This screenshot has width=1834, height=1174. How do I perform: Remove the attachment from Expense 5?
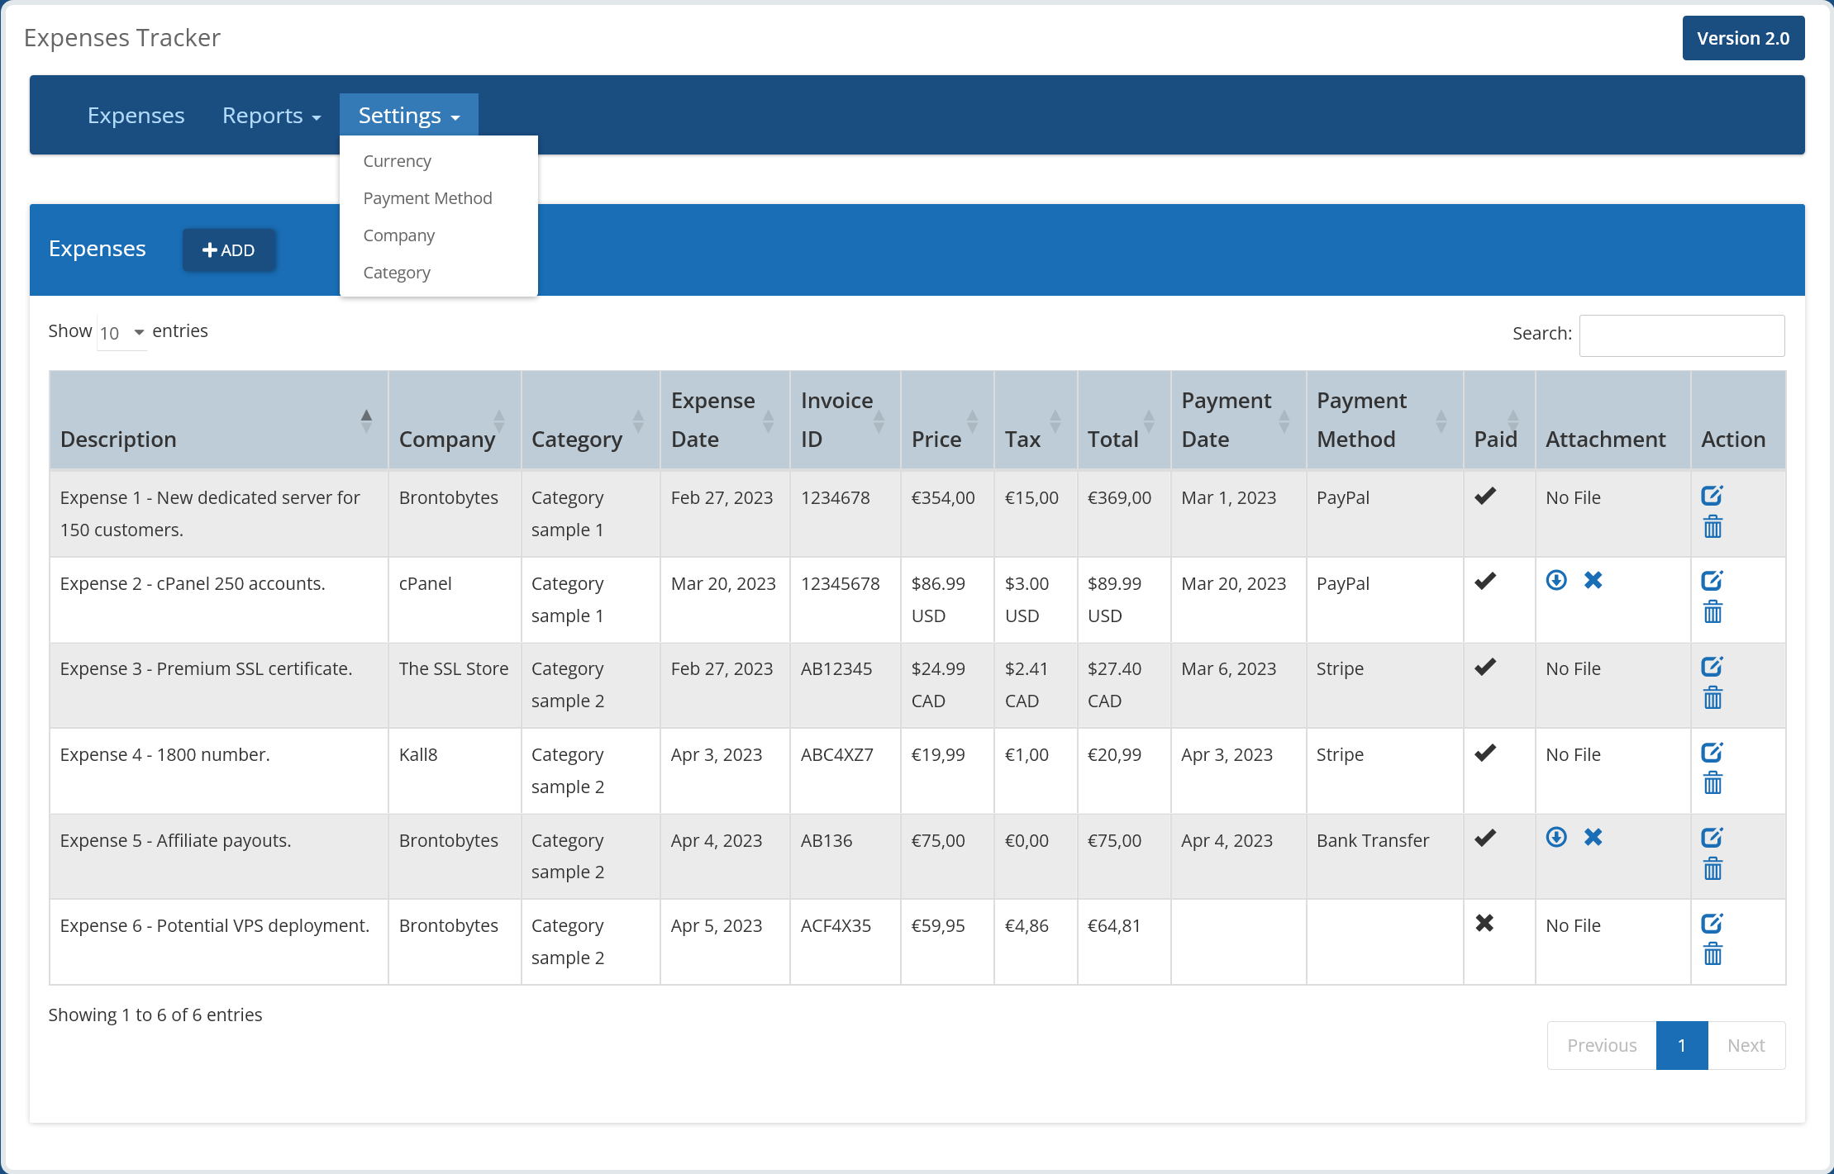1593,838
